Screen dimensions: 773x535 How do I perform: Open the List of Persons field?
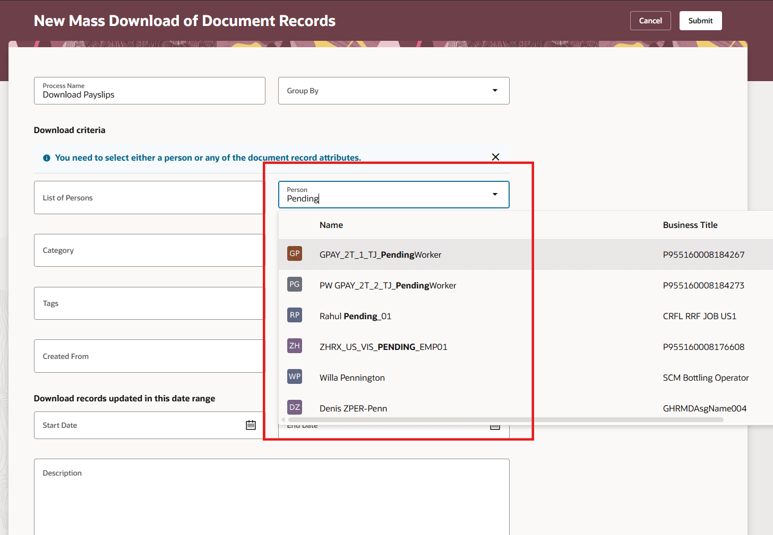click(149, 197)
